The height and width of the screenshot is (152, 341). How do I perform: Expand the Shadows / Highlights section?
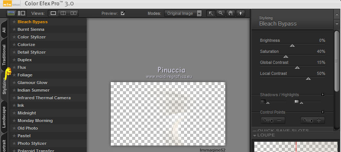tap(323, 95)
